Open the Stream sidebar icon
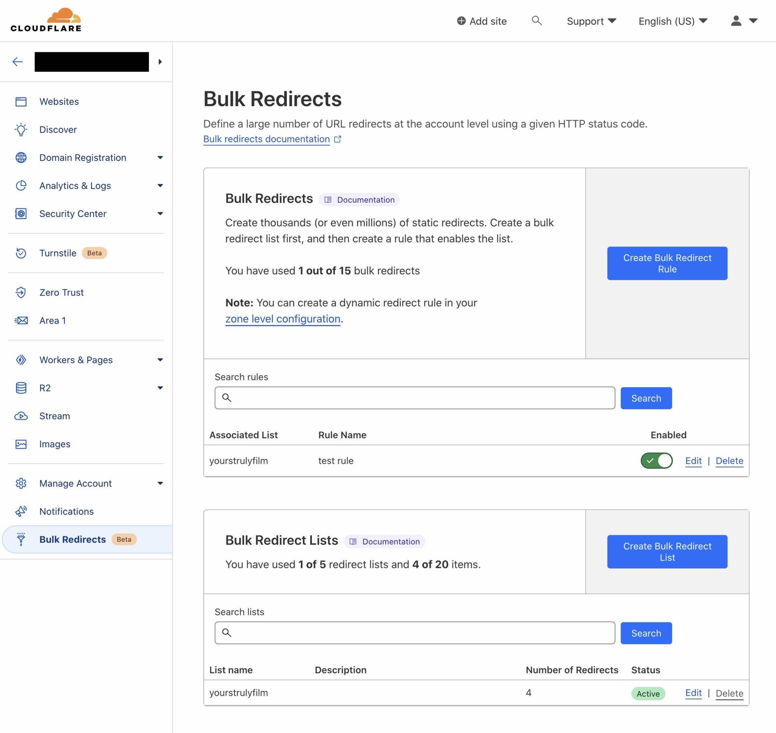The image size is (776, 733). point(22,416)
